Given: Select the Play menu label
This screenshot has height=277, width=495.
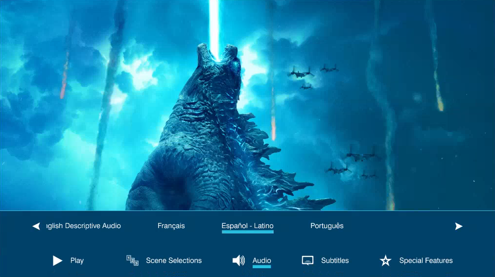Looking at the screenshot, I should point(77,260).
